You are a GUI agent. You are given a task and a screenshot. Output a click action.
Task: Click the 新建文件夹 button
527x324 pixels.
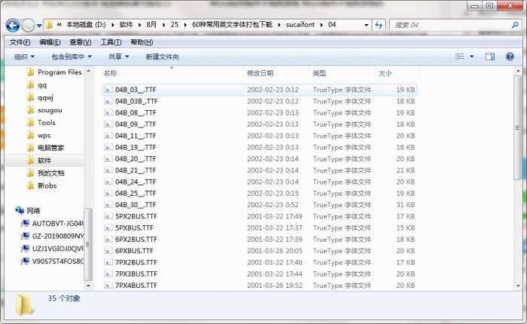(163, 57)
